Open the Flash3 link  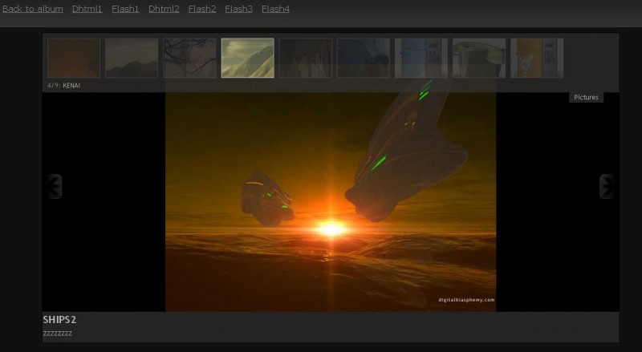pos(238,9)
